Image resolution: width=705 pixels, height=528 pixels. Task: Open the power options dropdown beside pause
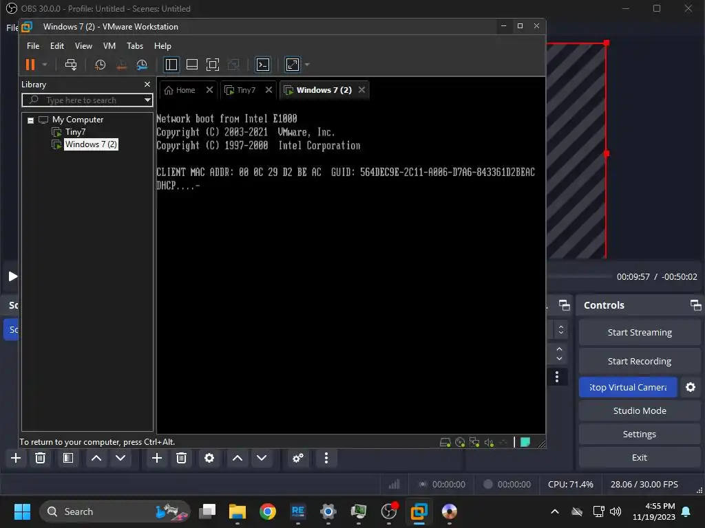tap(45, 65)
